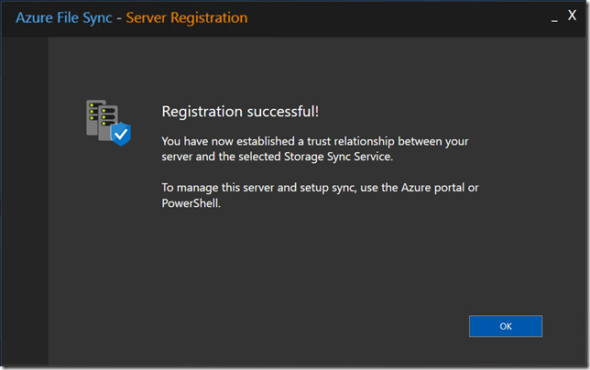Click the OK button
The height and width of the screenshot is (370, 590).
point(506,326)
